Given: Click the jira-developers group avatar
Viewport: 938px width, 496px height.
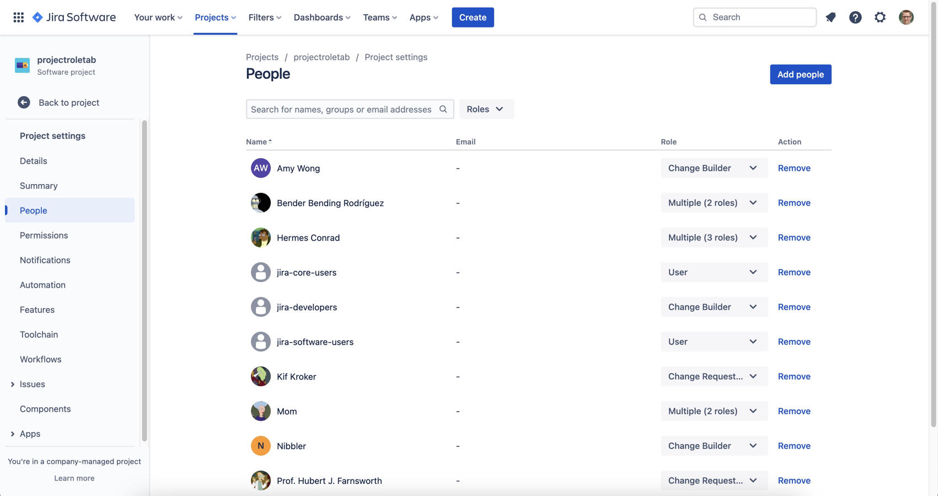Looking at the screenshot, I should [261, 307].
